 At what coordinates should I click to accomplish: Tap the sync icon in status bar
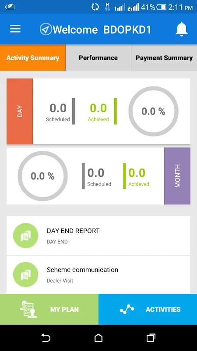tap(95, 7)
